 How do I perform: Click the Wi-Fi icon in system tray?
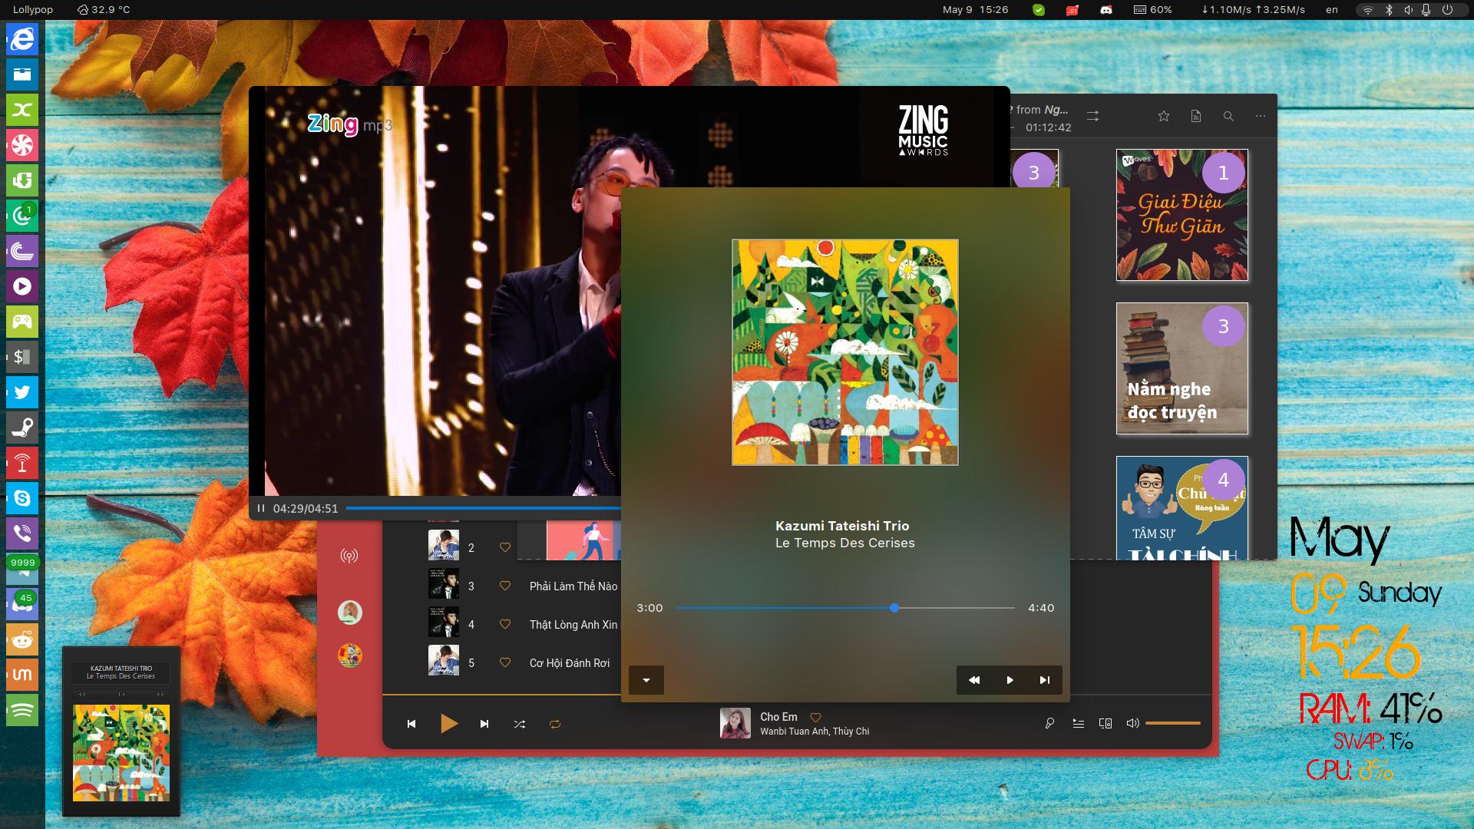[1368, 10]
